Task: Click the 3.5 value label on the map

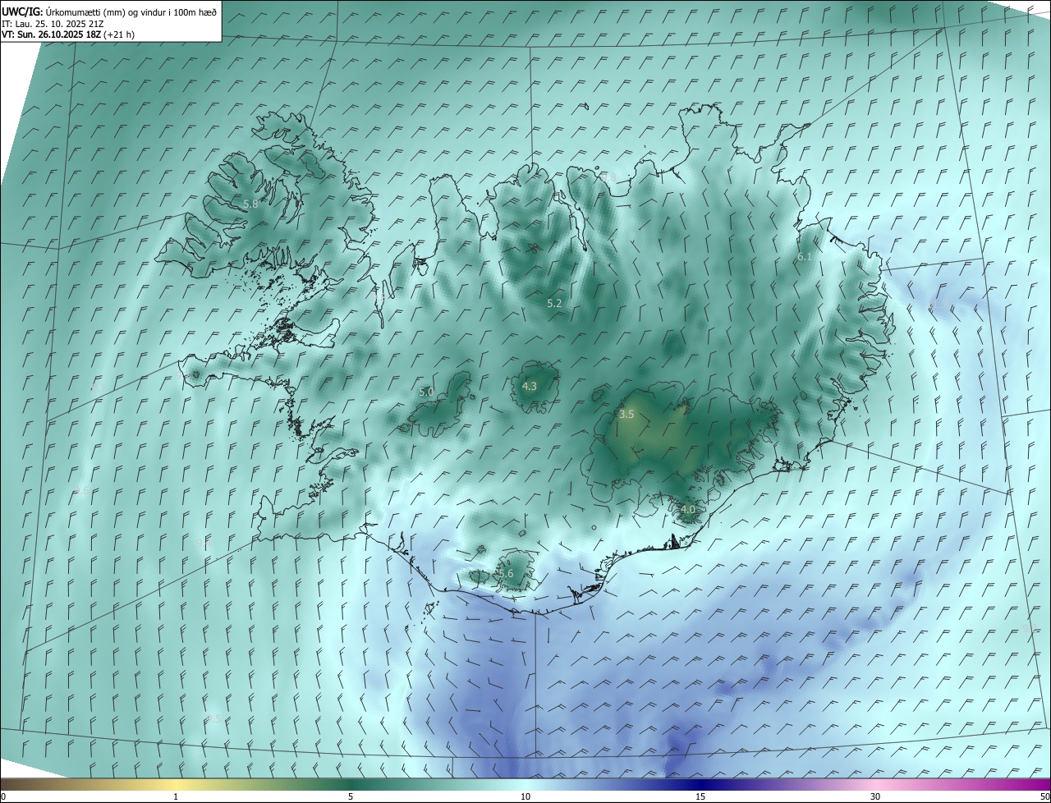Action: tap(626, 415)
